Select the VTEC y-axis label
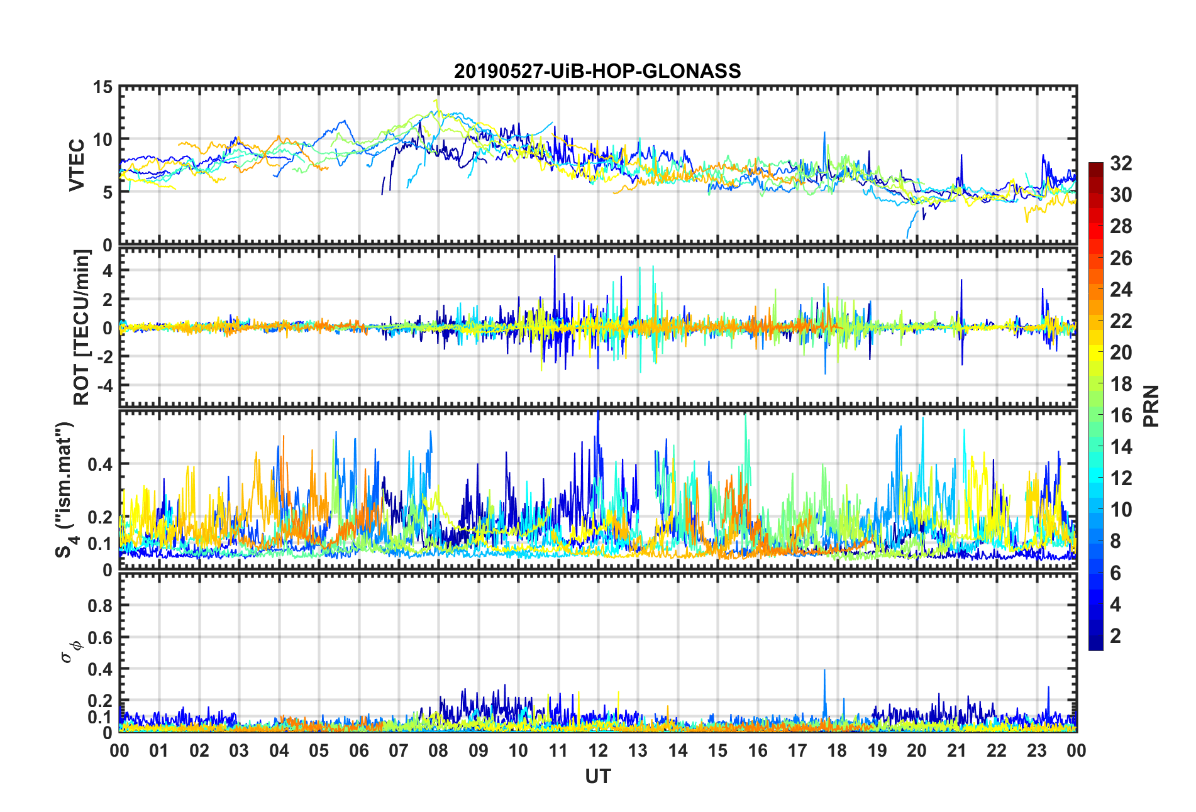Image resolution: width=1196 pixels, height=812 pixels. 77,165
